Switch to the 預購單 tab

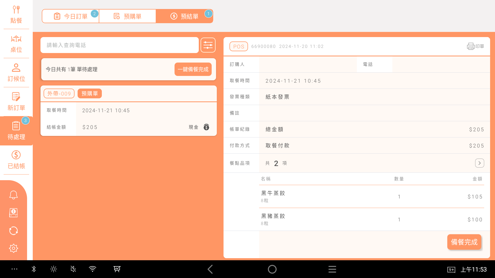tap(127, 16)
